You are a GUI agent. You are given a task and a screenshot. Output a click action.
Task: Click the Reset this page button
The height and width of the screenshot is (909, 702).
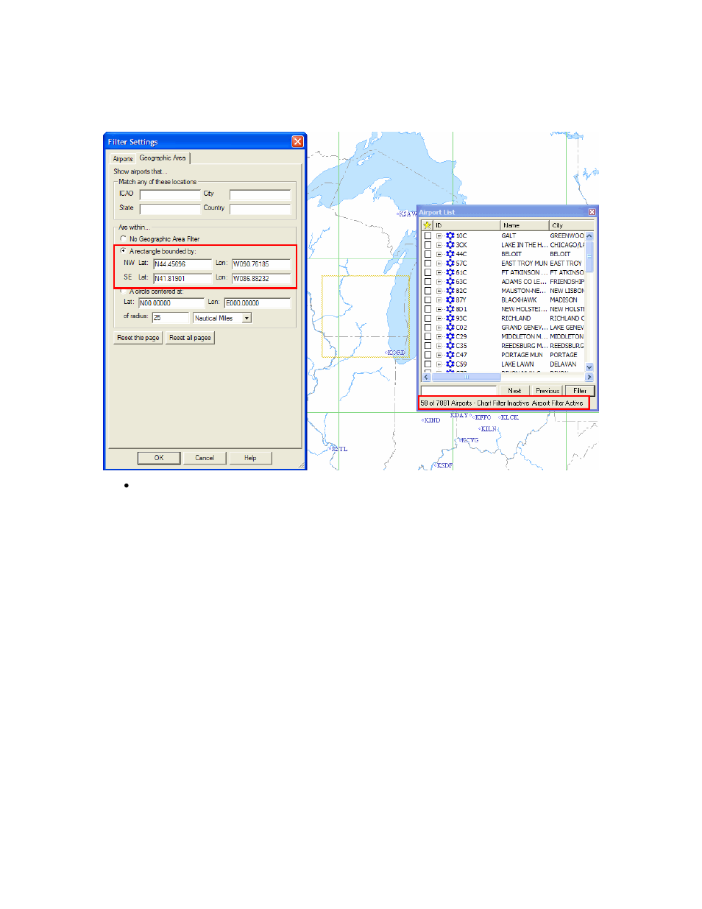click(x=138, y=338)
